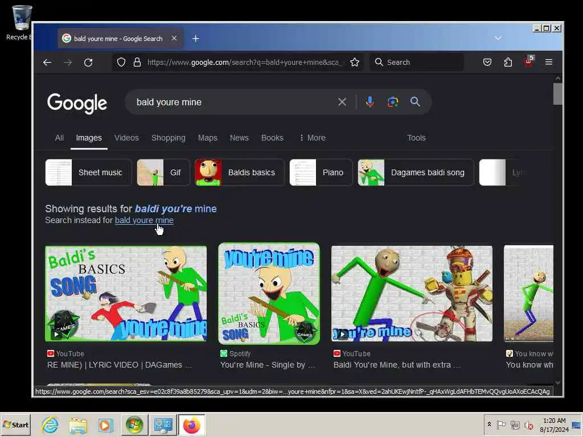Bookmark this page with the star icon
This screenshot has height=437, width=583.
(355, 62)
